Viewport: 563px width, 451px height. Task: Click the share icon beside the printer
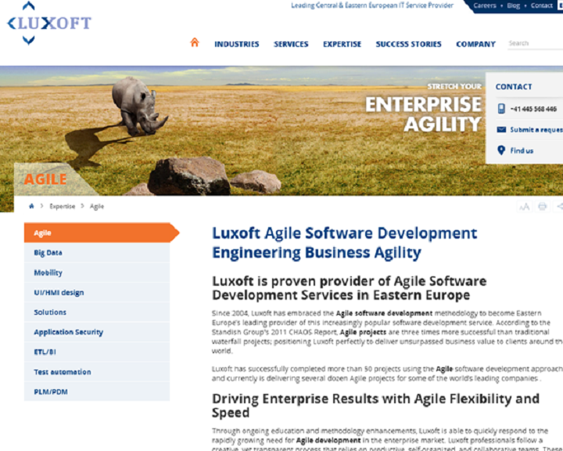point(559,207)
